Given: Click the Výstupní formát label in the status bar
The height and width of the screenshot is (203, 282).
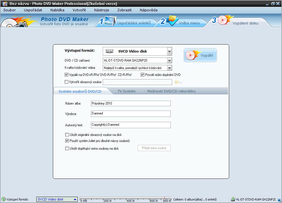Looking at the screenshot, I should tap(17, 199).
